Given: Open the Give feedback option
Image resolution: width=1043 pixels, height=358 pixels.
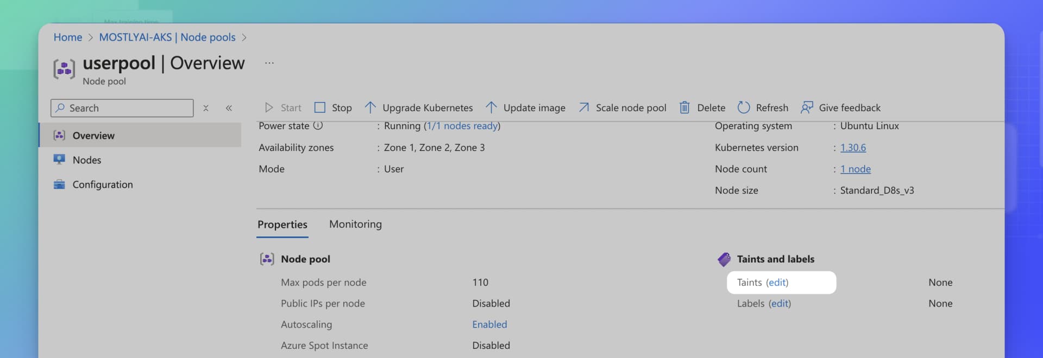Looking at the screenshot, I should pyautogui.click(x=840, y=107).
